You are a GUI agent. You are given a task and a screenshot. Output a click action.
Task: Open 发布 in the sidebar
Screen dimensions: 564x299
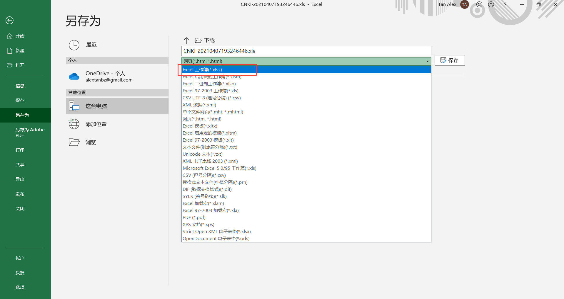click(25, 194)
